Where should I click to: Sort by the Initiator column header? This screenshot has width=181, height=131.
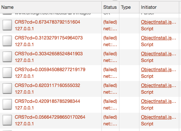coord(159,7)
